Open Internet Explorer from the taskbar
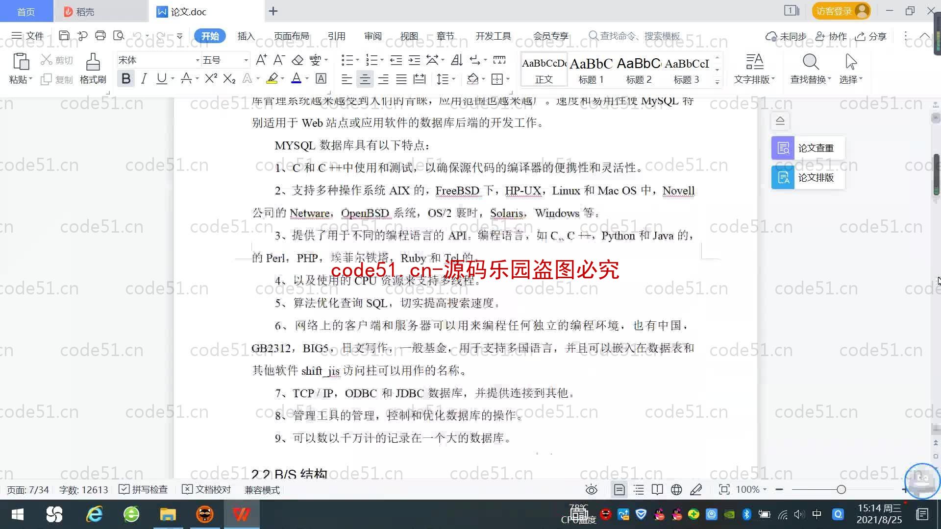 (x=95, y=514)
